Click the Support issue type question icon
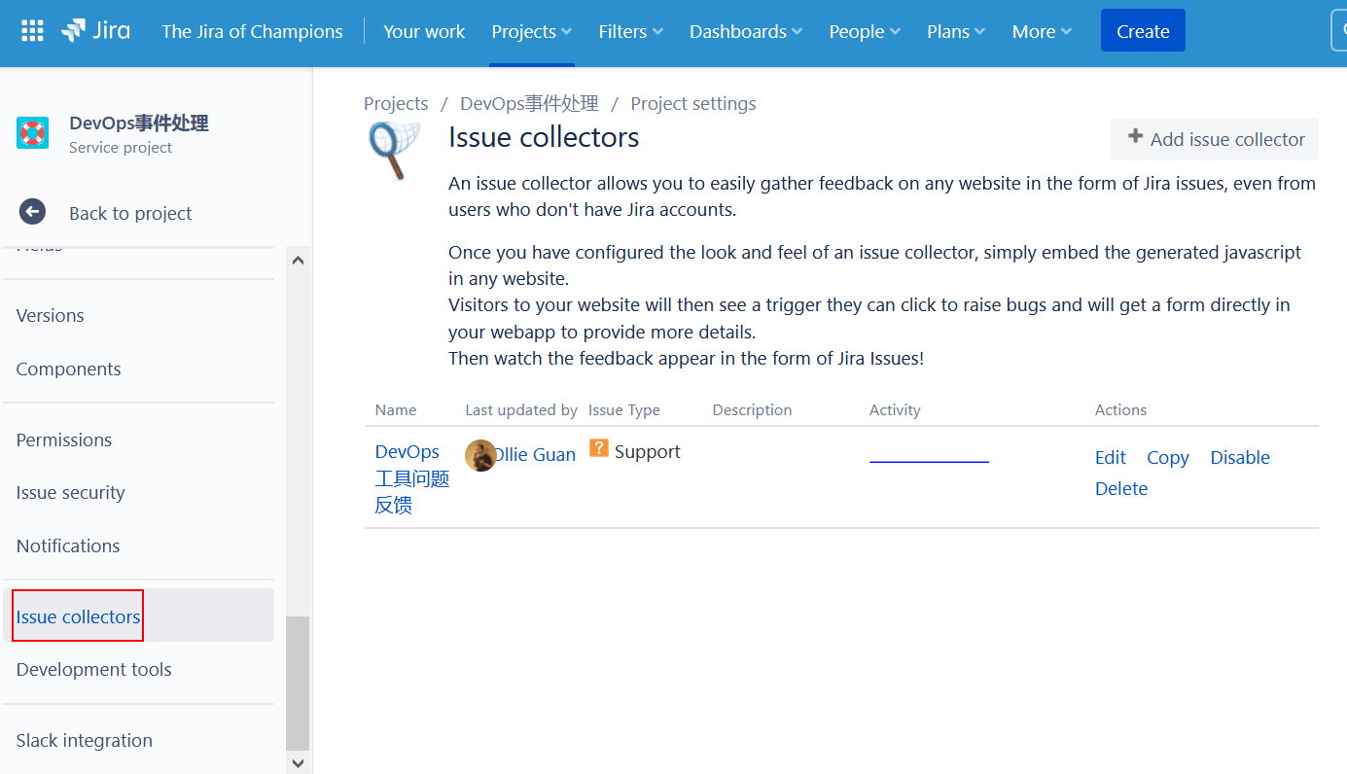The image size is (1347, 774). 598,448
